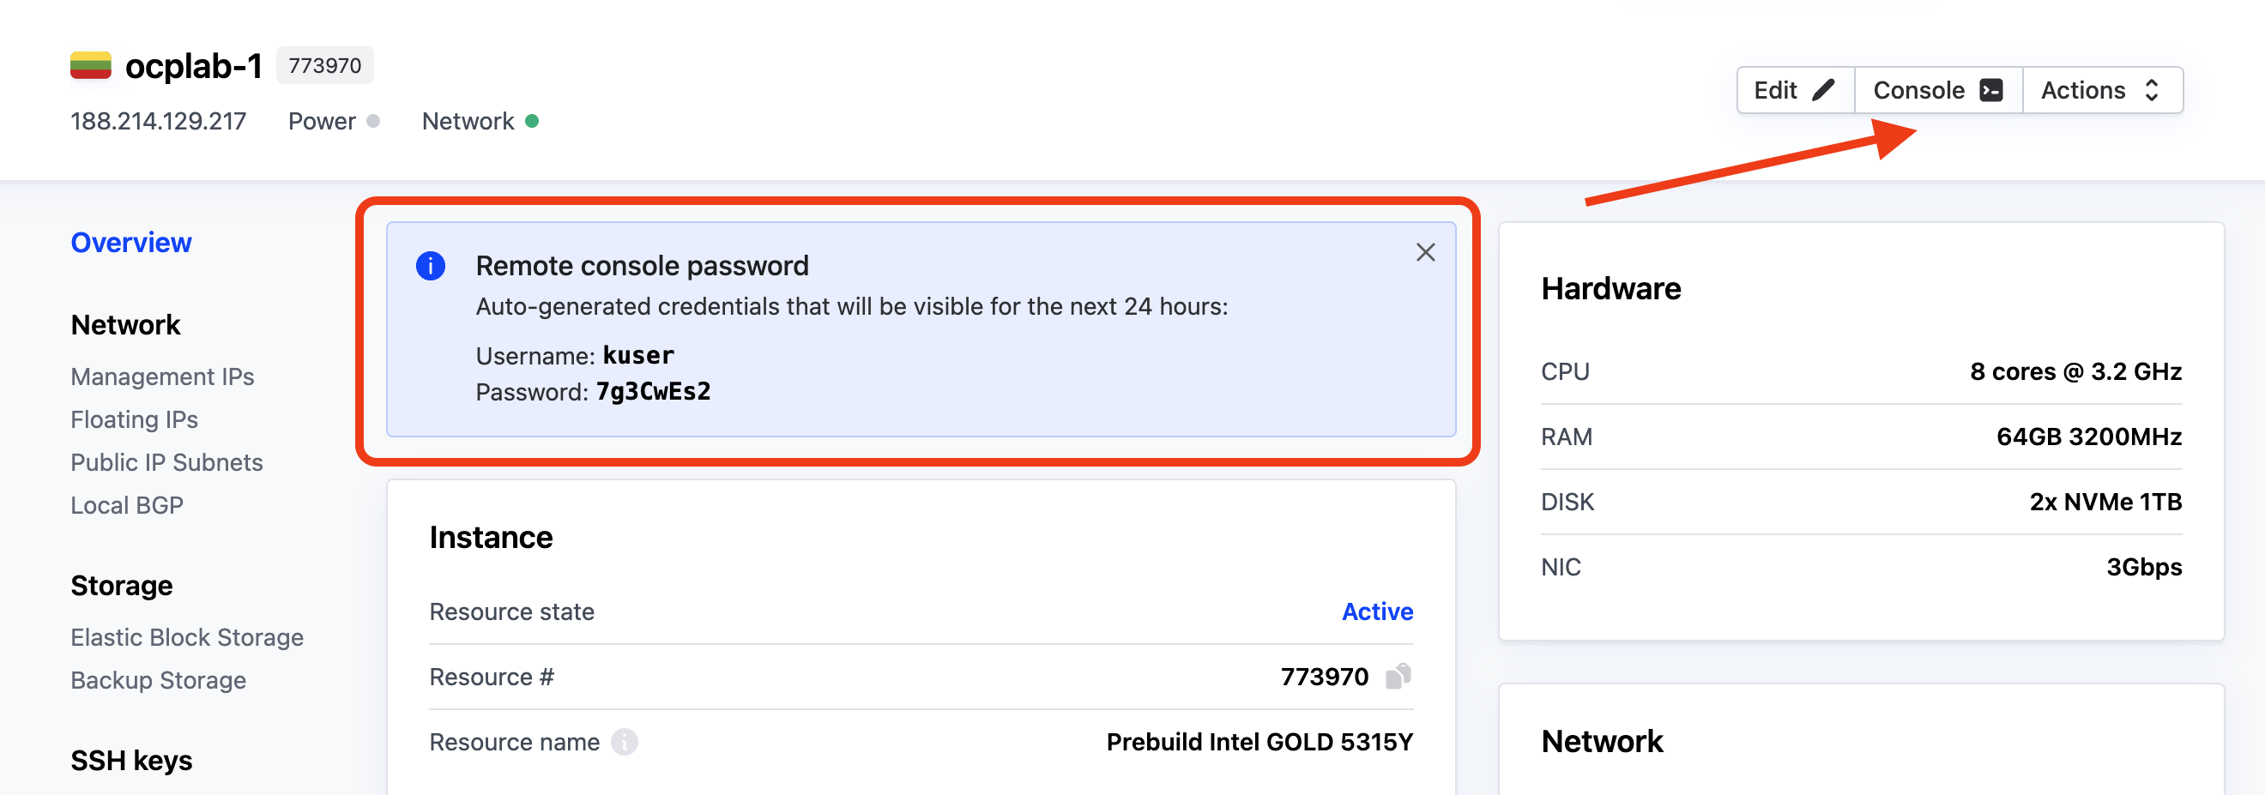2265x795 pixels.
Task: Open Local BGP settings
Action: [x=127, y=506]
